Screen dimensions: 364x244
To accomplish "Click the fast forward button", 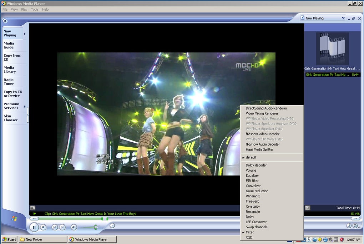I will (x=355, y=219).
